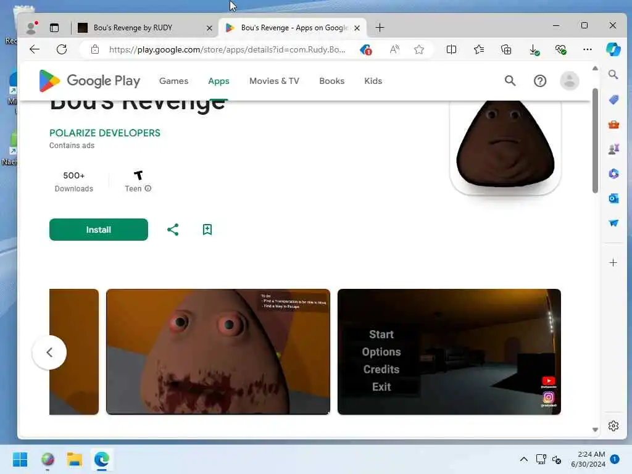The height and width of the screenshot is (474, 632).
Task: Click the browser back arrow
Action: point(35,49)
